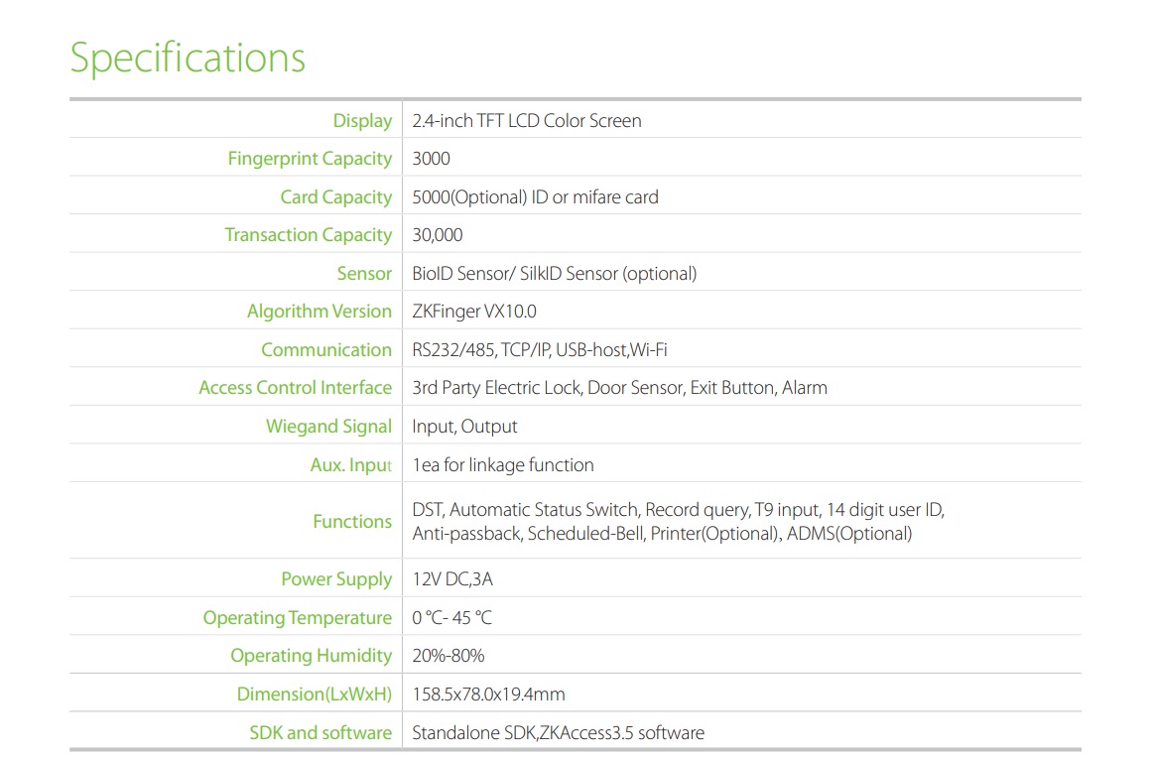Click the 2.4-inch TFT LCD Color Screen text

527,120
